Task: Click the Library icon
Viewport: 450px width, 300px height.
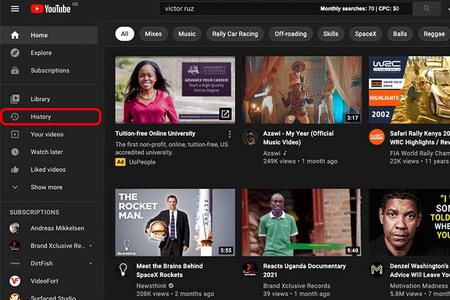Action: tap(15, 99)
